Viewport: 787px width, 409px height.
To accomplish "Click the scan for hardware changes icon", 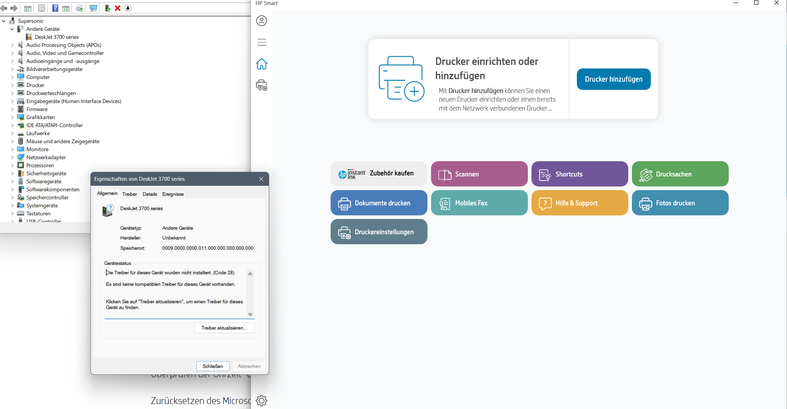I will [93, 8].
